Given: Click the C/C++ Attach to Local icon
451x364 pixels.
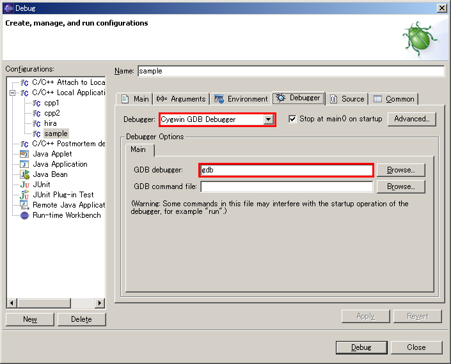Looking at the screenshot, I should point(24,82).
